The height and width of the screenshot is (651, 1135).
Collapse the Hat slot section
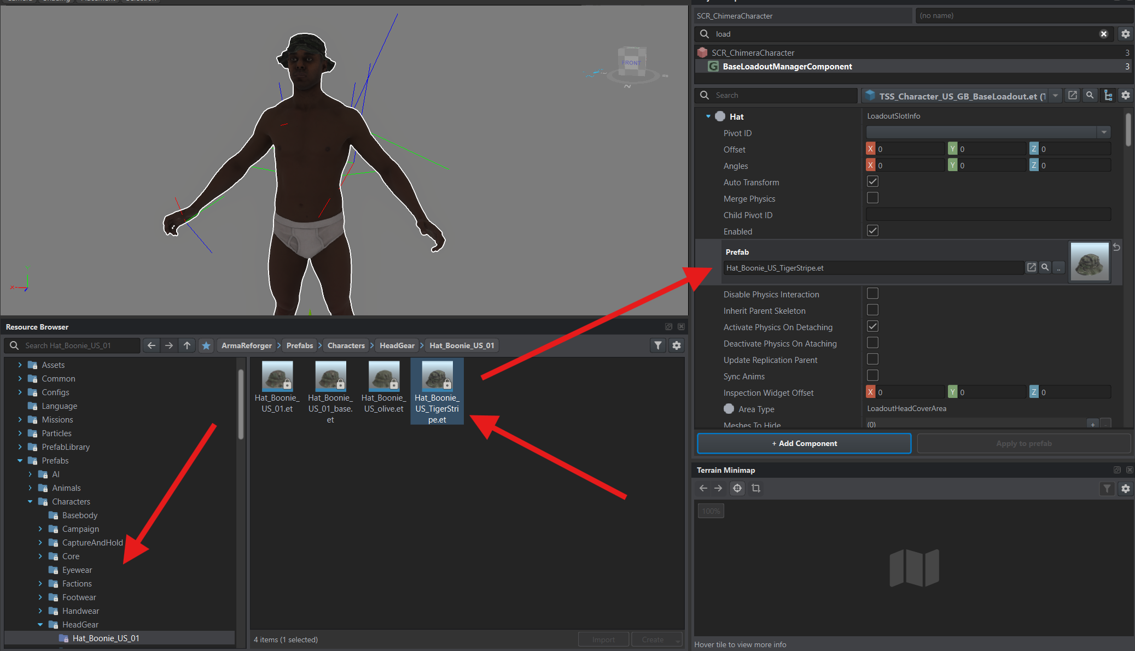click(x=708, y=116)
